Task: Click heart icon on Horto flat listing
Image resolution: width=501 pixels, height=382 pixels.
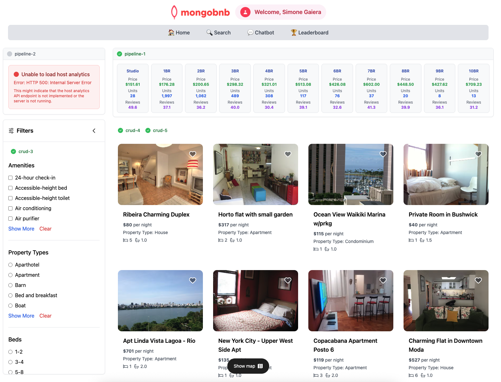Action: 288,154
